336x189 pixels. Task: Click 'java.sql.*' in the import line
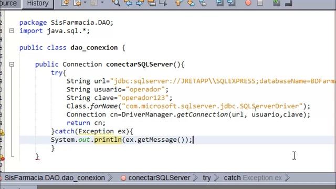(66, 31)
